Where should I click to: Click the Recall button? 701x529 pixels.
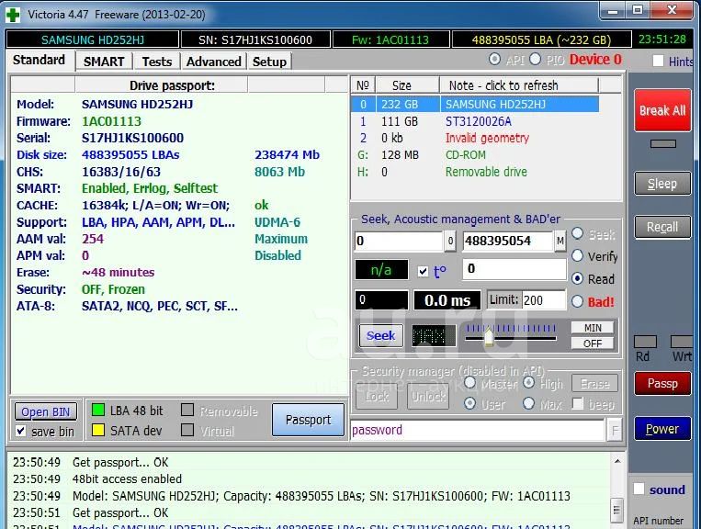[662, 227]
